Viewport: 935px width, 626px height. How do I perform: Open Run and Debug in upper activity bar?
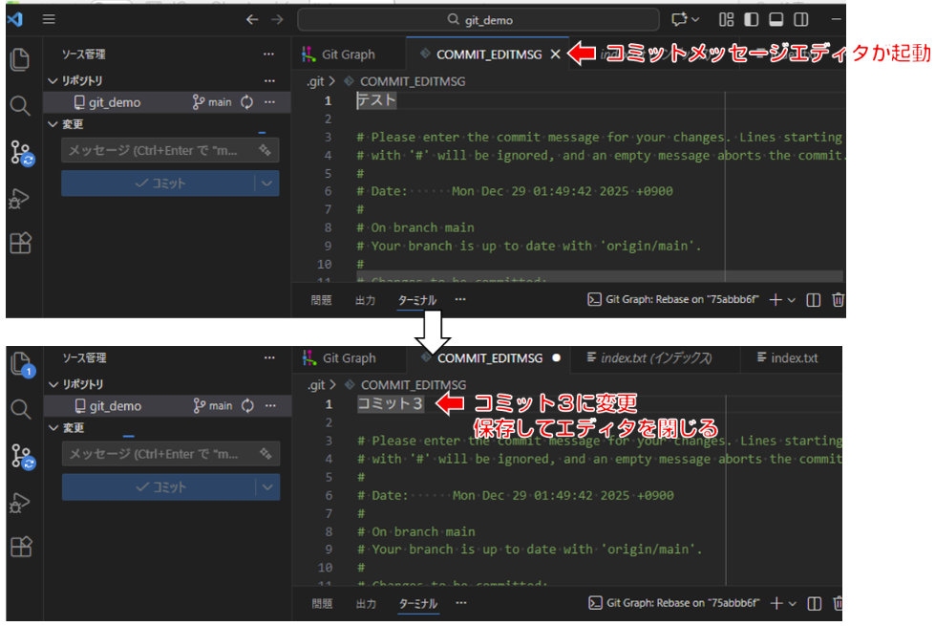[20, 198]
